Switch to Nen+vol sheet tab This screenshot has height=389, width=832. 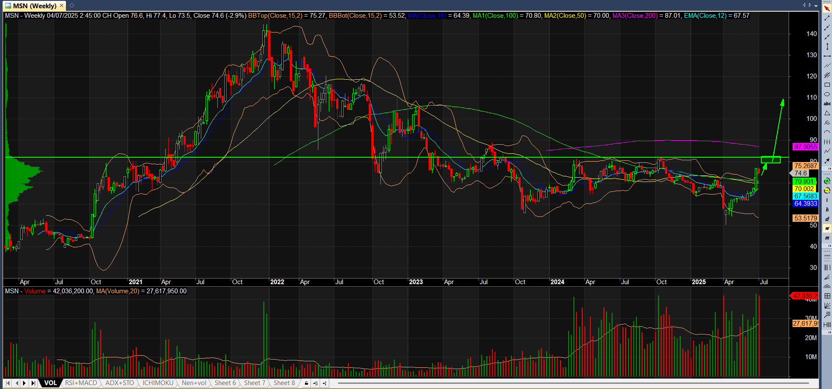point(194,383)
